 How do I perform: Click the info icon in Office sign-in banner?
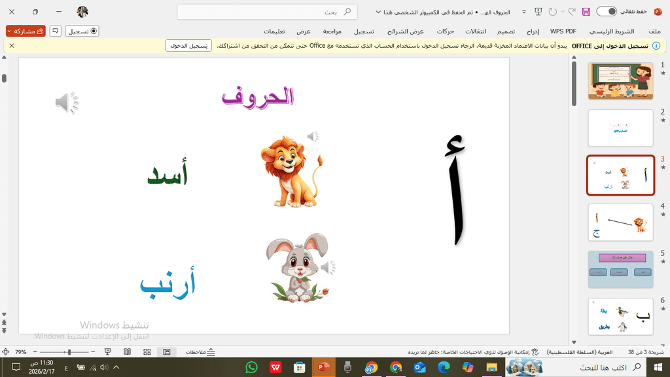pos(656,46)
